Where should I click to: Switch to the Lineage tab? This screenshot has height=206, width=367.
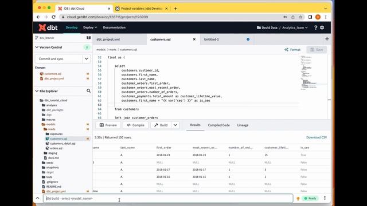[243, 125]
